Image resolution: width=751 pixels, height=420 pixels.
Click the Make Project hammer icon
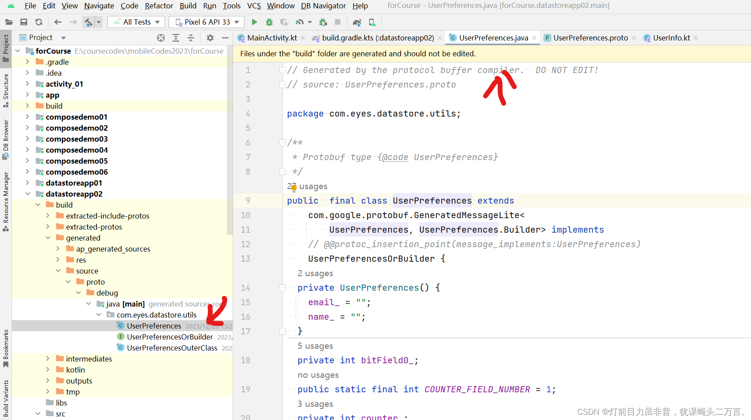tap(89, 22)
